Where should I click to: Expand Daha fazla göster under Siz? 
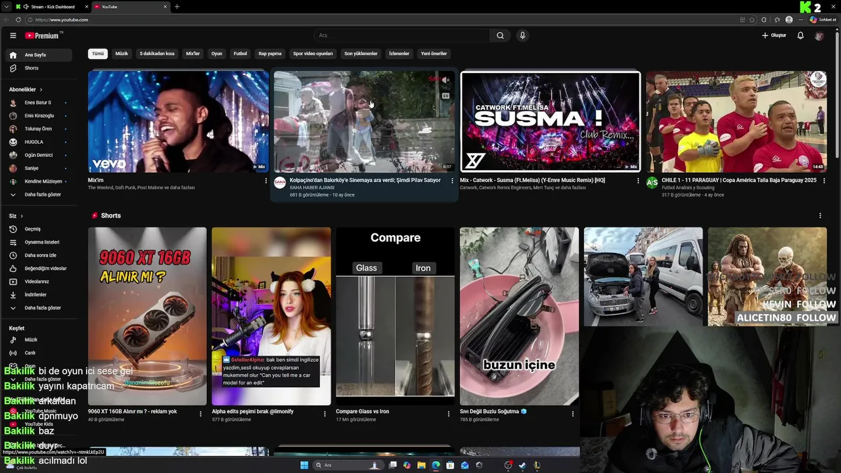coord(39,308)
